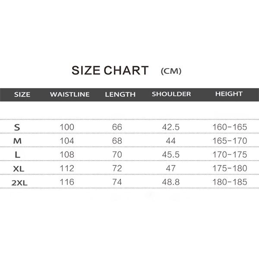Viewport: 259px width, 259px height.
Task: Select the SHOULDER column header
Action: (171, 94)
